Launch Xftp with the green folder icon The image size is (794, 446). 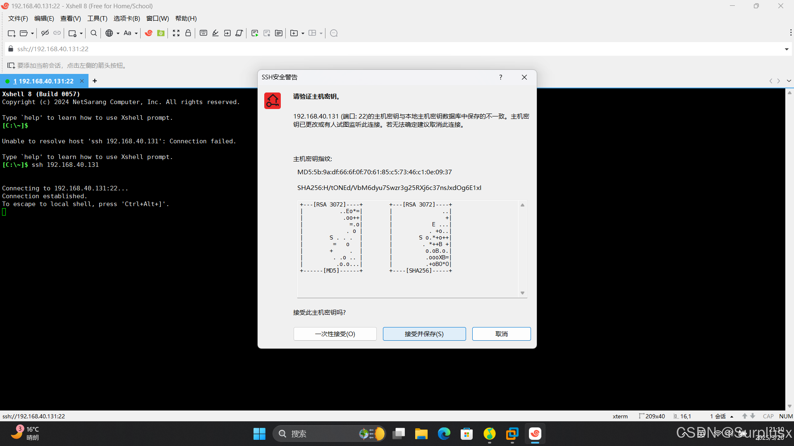[161, 33]
